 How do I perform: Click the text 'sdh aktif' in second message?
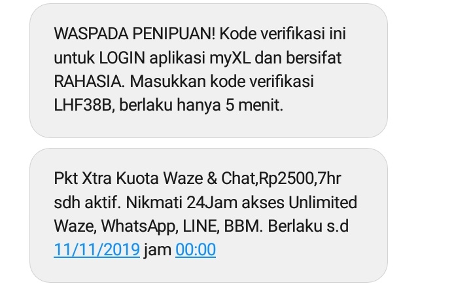tap(86, 202)
